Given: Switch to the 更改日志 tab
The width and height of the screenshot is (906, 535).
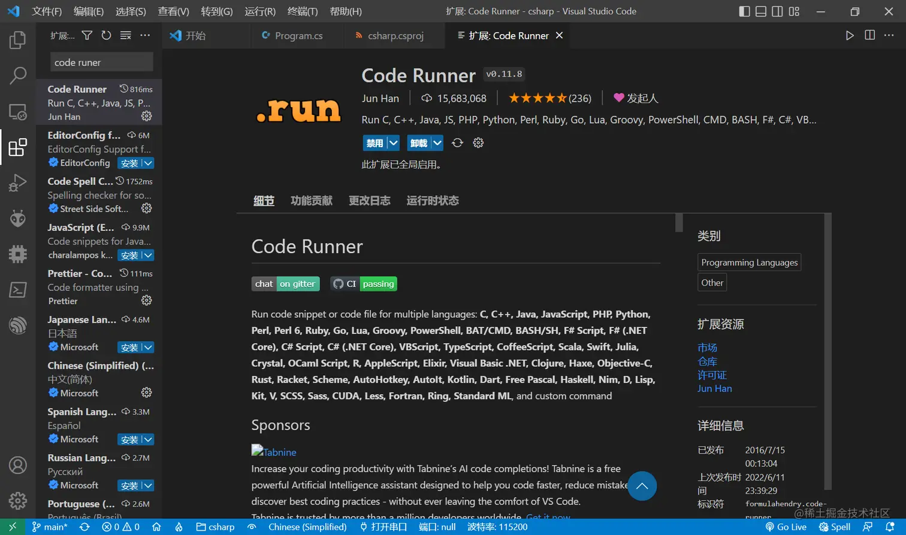Looking at the screenshot, I should pos(370,200).
